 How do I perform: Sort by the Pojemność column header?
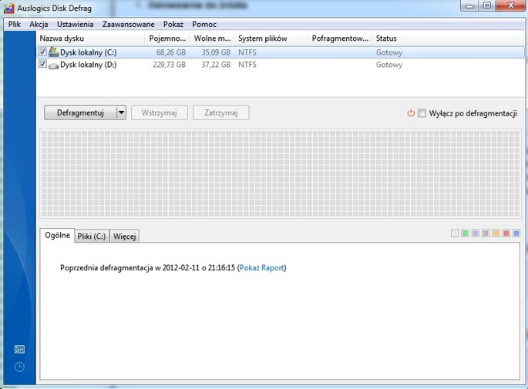[167, 39]
